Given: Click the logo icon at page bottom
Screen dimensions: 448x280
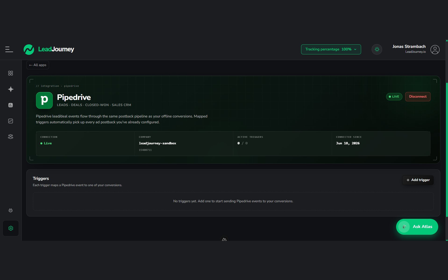Looking at the screenshot, I should click(224, 239).
